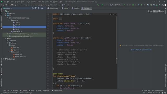Open the VCS menu
The width and height of the screenshot is (167, 94).
point(51,2)
